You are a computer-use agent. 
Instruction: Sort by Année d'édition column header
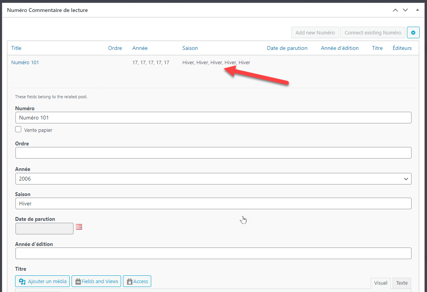pyautogui.click(x=340, y=48)
